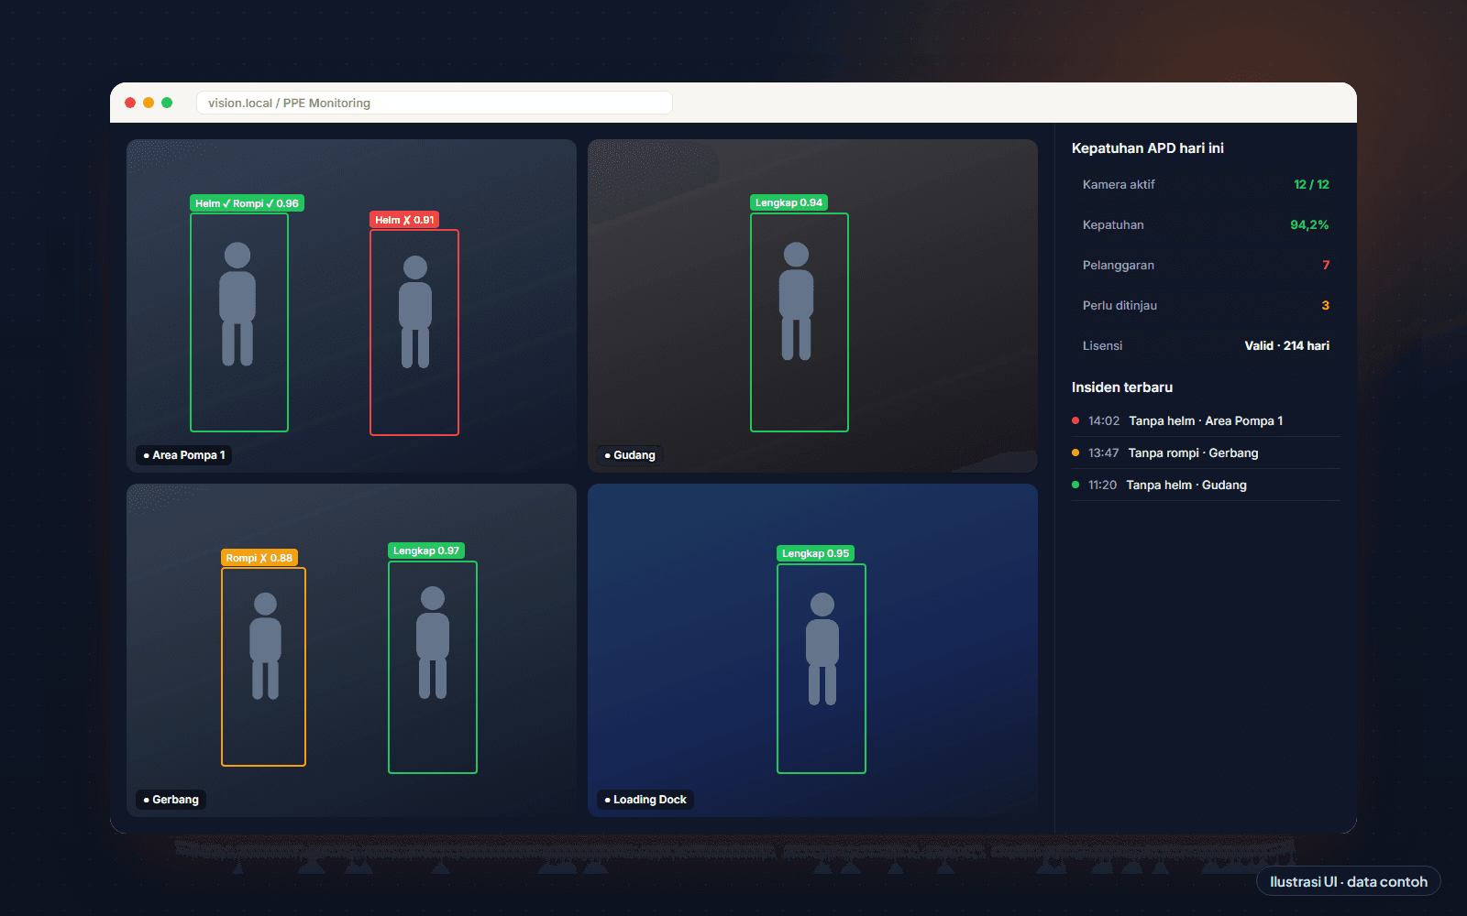Click the vision.local / PPE Monitoring address bar
1467x916 pixels.
(x=435, y=103)
